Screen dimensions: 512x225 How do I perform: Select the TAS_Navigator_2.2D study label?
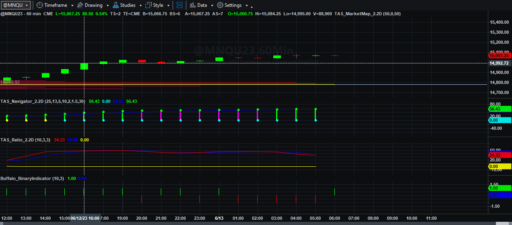[22, 102]
